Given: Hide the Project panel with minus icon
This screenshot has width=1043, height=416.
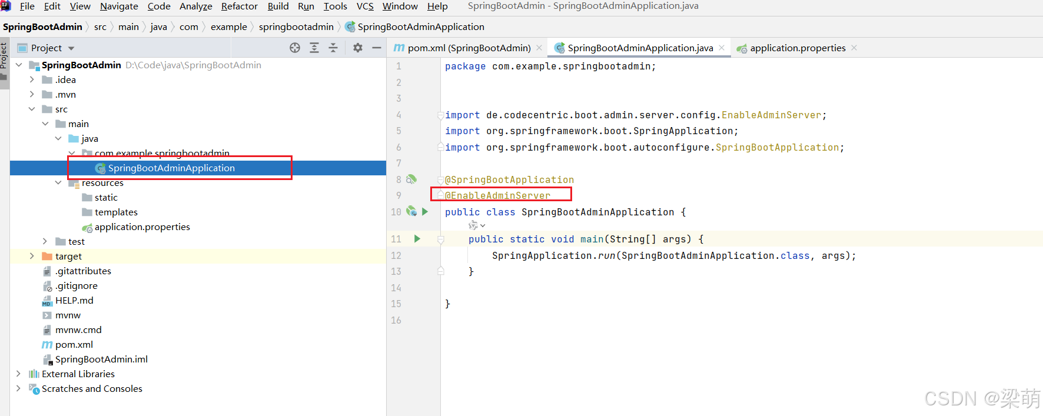Looking at the screenshot, I should (377, 48).
